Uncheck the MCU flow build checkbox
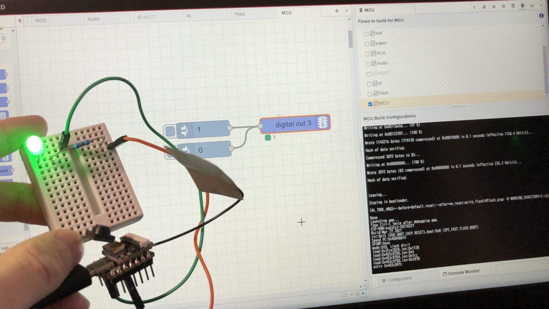This screenshot has height=309, width=549. (x=370, y=104)
